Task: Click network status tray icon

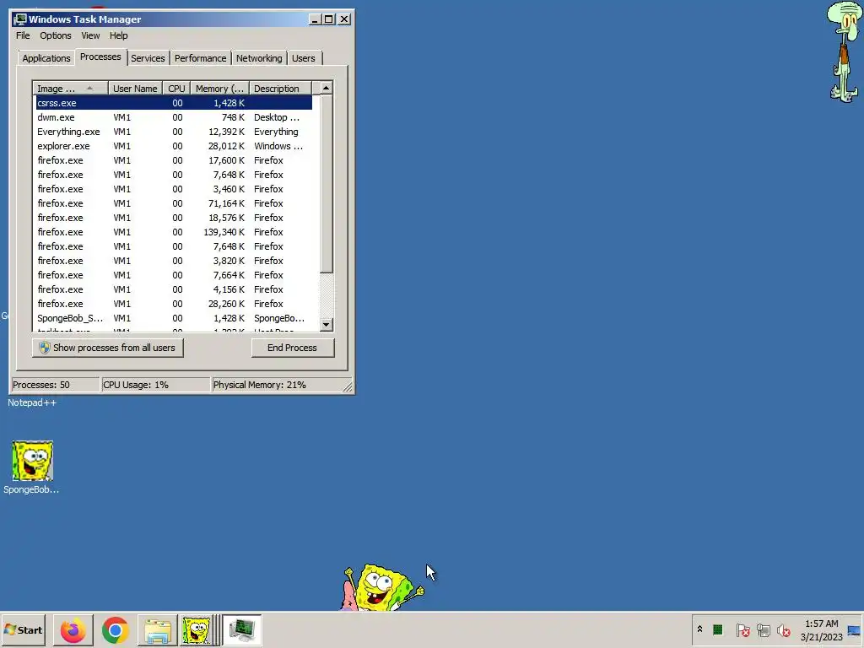Action: [763, 629]
